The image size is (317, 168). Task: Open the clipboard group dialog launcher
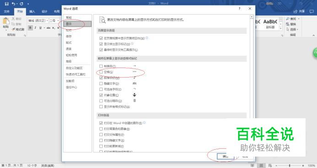[x=25, y=35]
